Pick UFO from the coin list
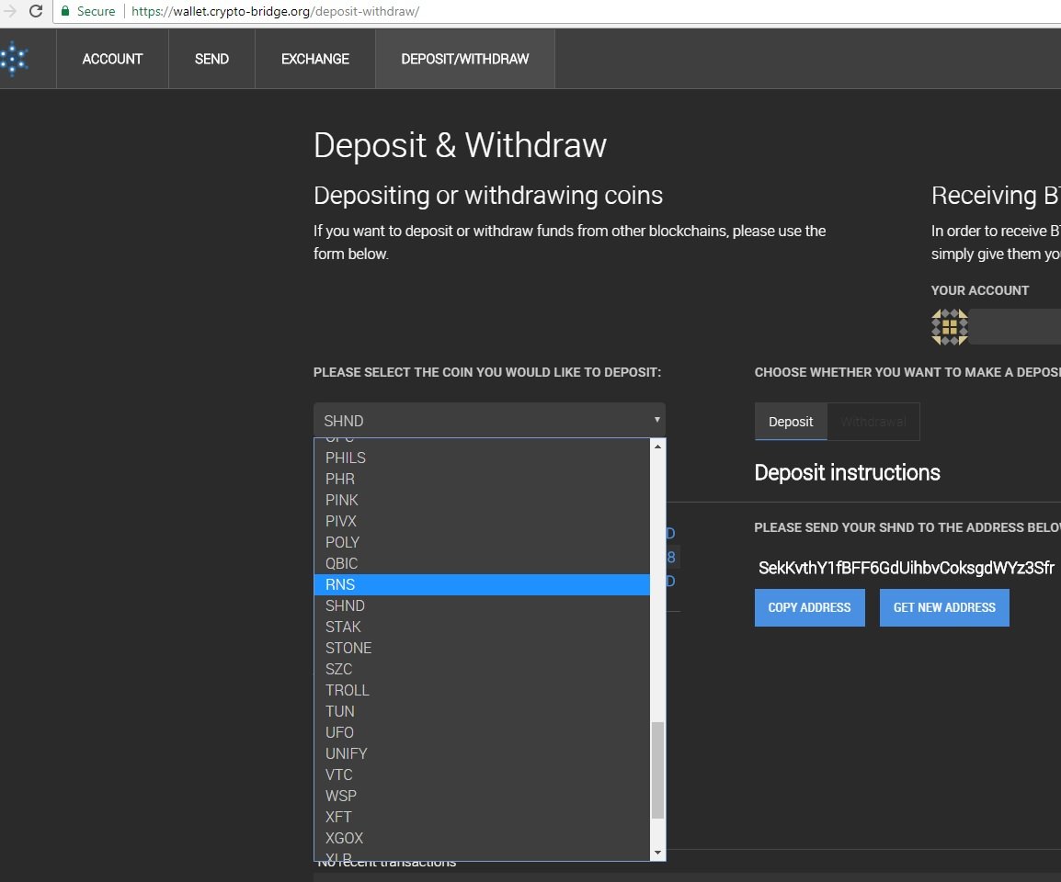Viewport: 1061px width, 882px height. click(482, 732)
